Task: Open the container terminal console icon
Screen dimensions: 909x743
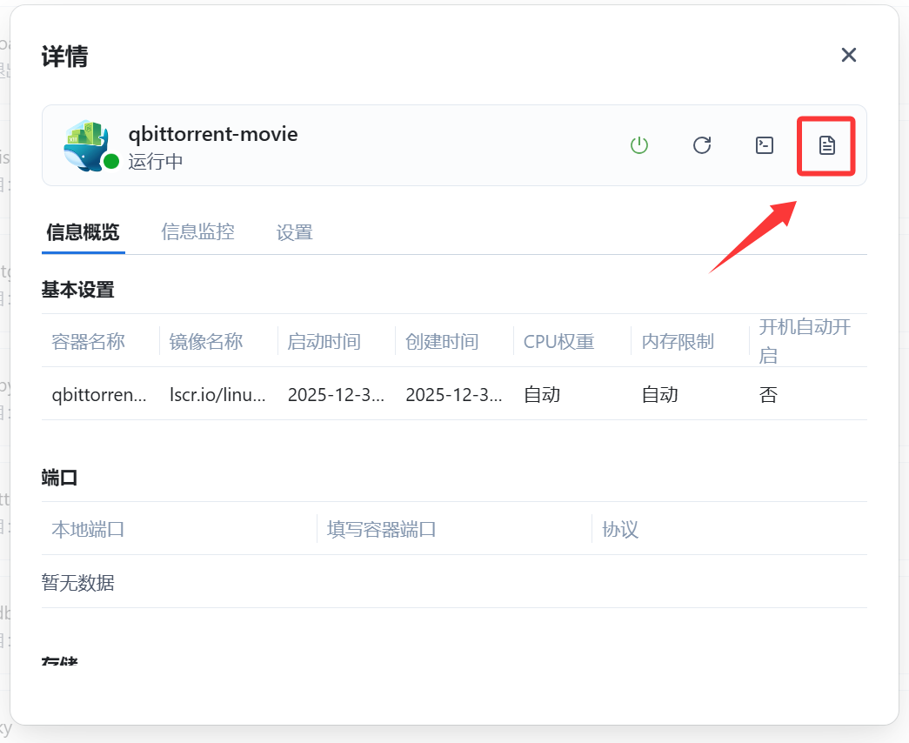Action: pyautogui.click(x=764, y=145)
